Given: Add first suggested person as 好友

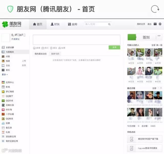Looking at the screenshot, I should [x=131, y=63].
